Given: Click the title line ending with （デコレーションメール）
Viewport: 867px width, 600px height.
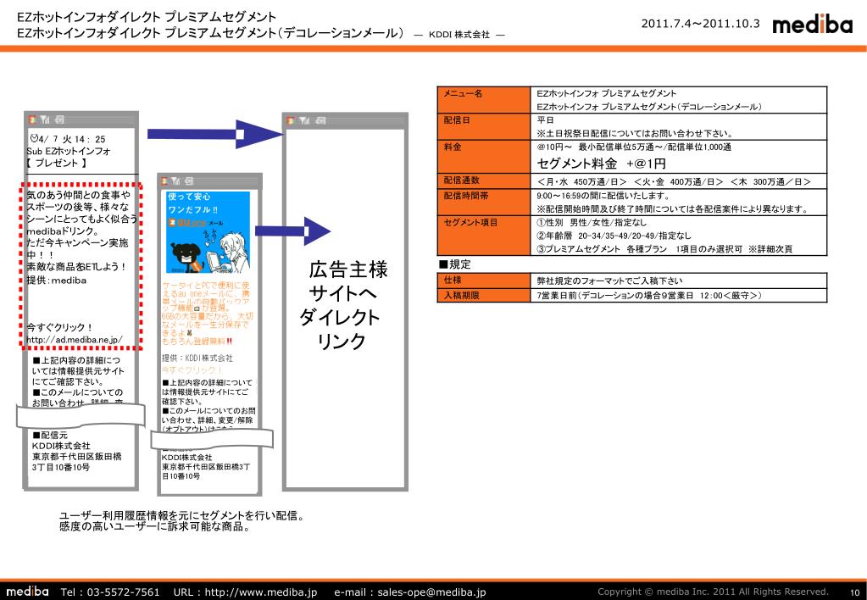Looking at the screenshot, I should click(211, 33).
